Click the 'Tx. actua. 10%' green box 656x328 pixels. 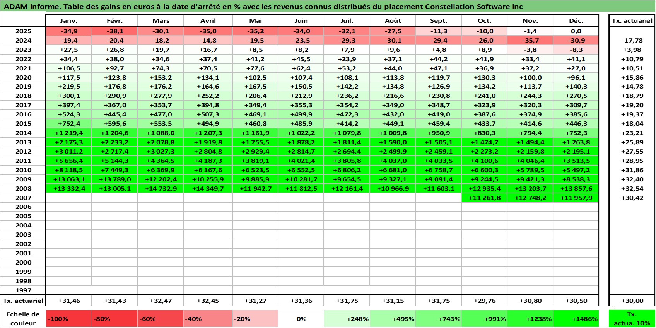pos(632,319)
